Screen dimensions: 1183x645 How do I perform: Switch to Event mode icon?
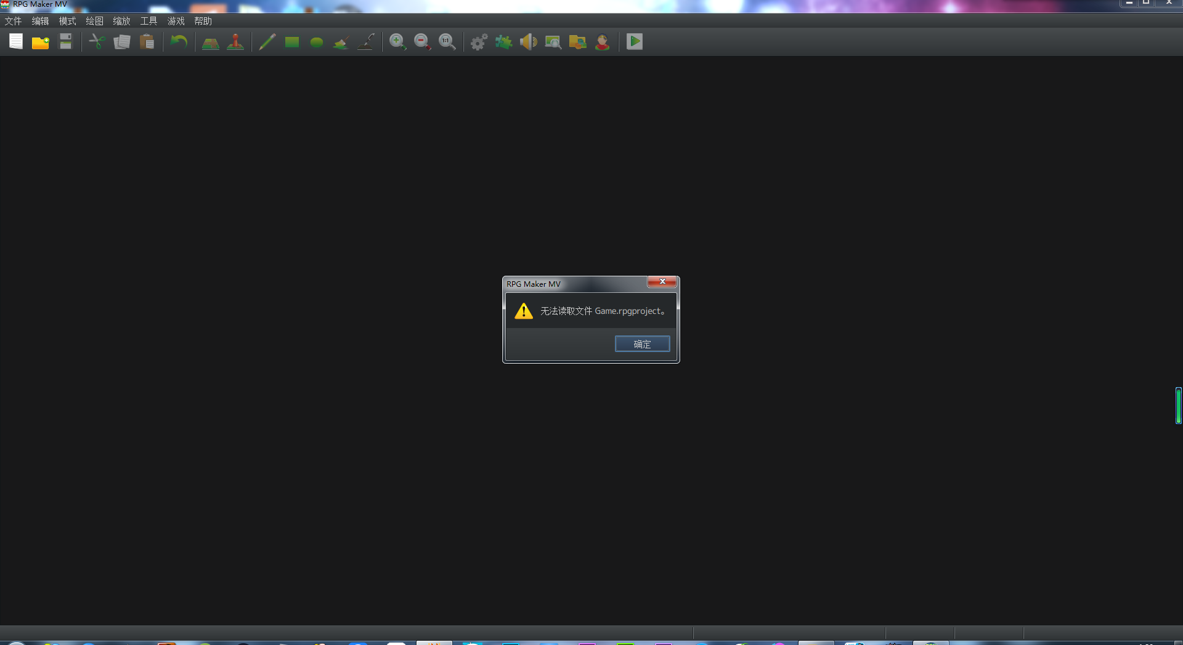pos(235,42)
